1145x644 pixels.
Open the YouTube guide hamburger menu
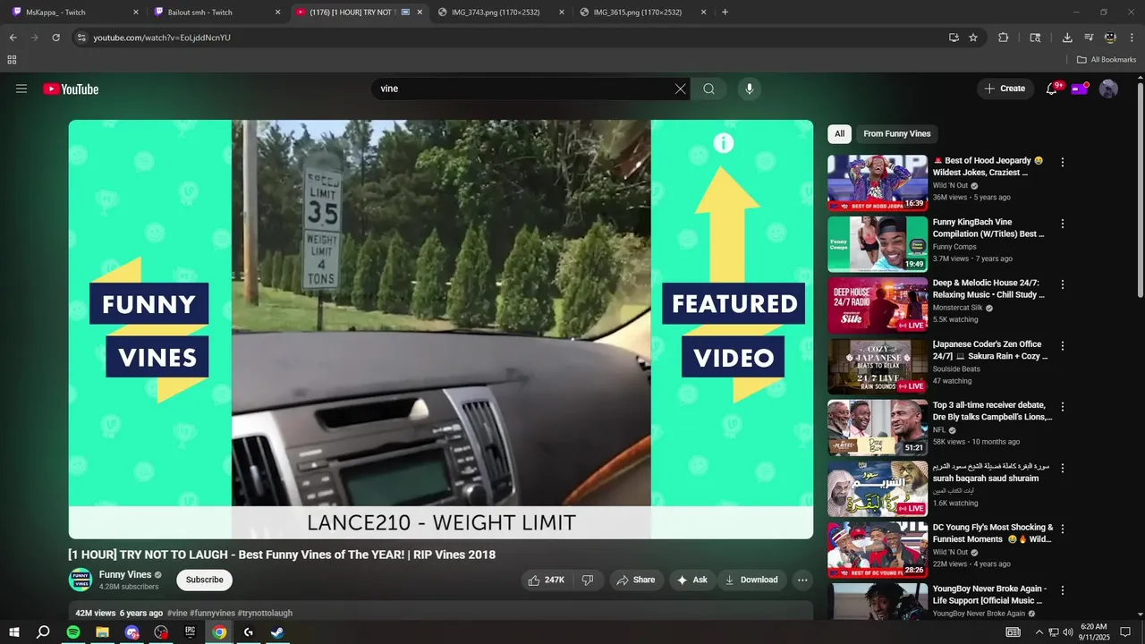tap(21, 89)
